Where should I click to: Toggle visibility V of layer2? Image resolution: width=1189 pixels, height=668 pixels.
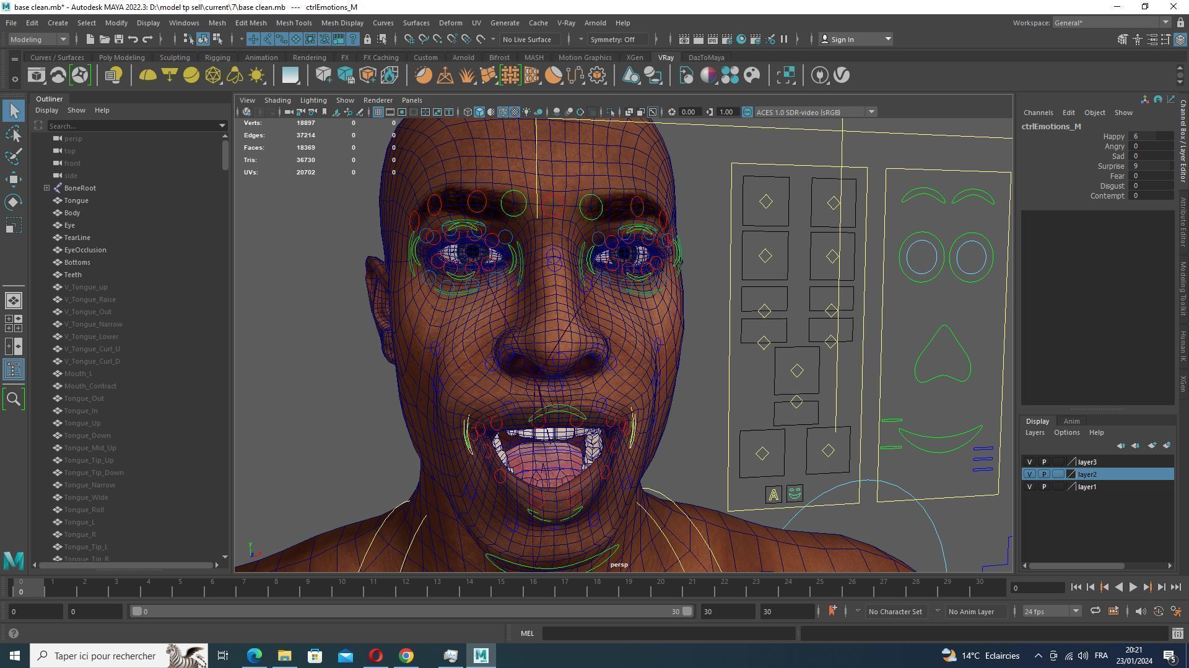tap(1029, 474)
